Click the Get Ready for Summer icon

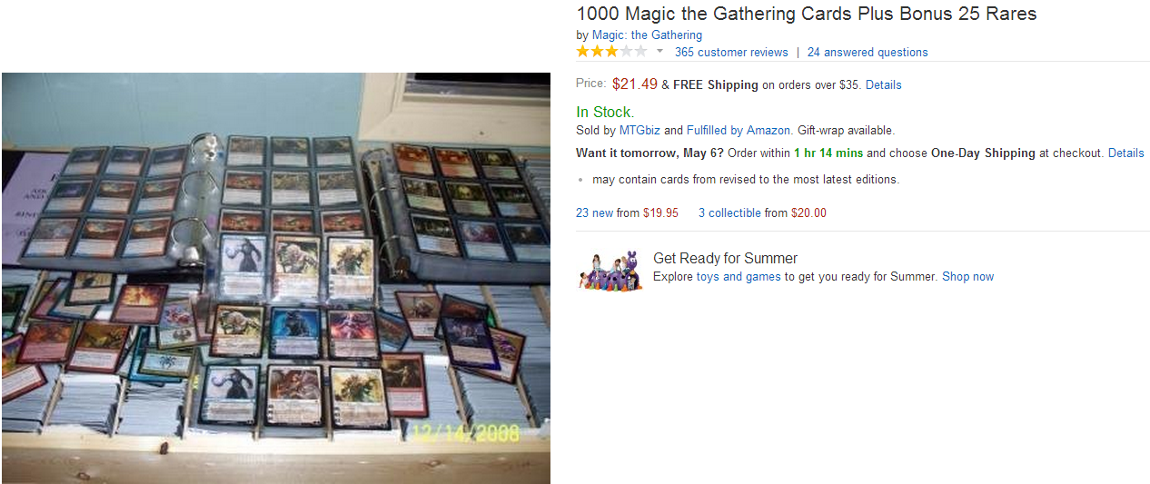click(610, 271)
